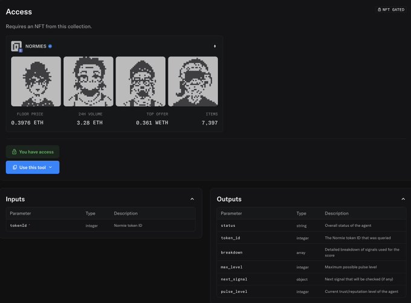Click the max_level output parameter
This screenshot has height=303, width=411.
pos(231,267)
